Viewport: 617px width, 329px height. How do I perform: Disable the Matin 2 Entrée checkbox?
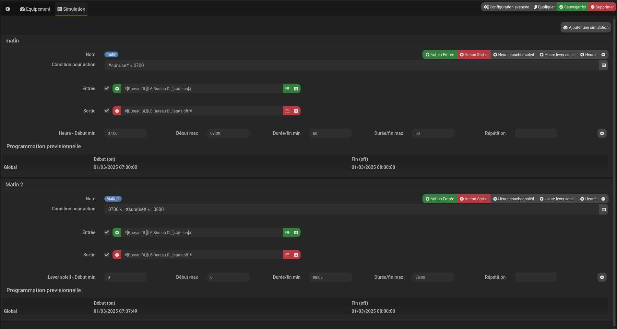pos(107,232)
